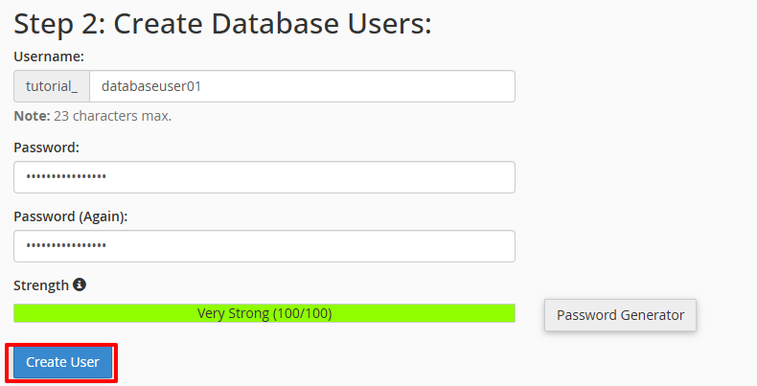Screen dimensions: 757x386
Task: Click the Strength info icon
Action: click(80, 284)
